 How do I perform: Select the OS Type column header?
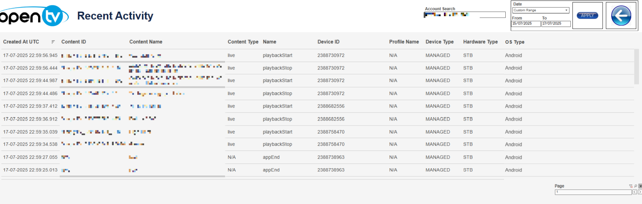[515, 42]
